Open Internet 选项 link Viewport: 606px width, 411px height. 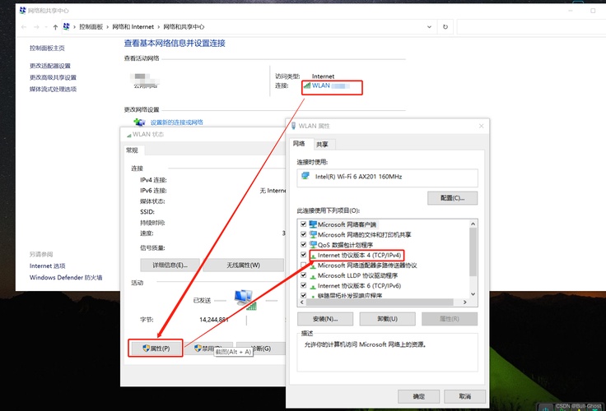(x=48, y=266)
